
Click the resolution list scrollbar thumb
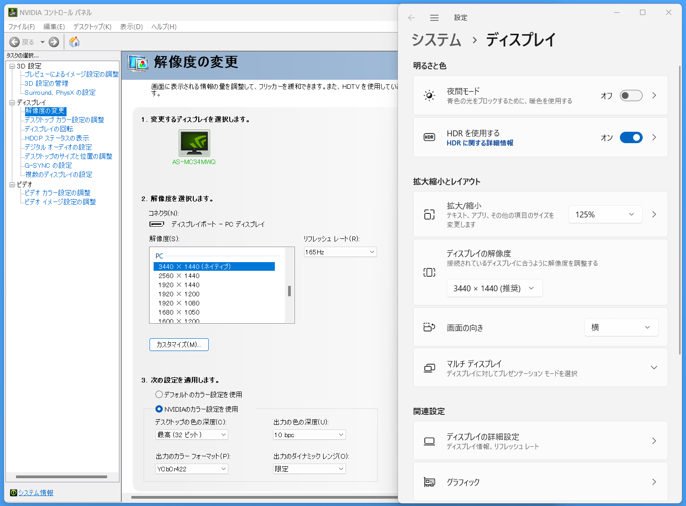[x=289, y=291]
